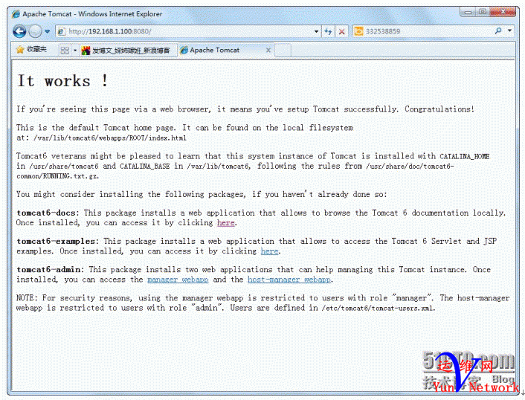Image resolution: width=525 pixels, height=400 pixels.
Task: Minimize the Internet Explorer window
Action: (x=468, y=12)
